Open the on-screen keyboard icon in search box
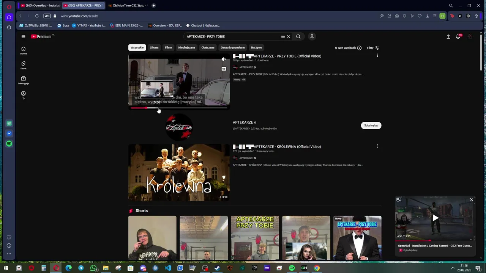486x273 pixels. click(283, 36)
